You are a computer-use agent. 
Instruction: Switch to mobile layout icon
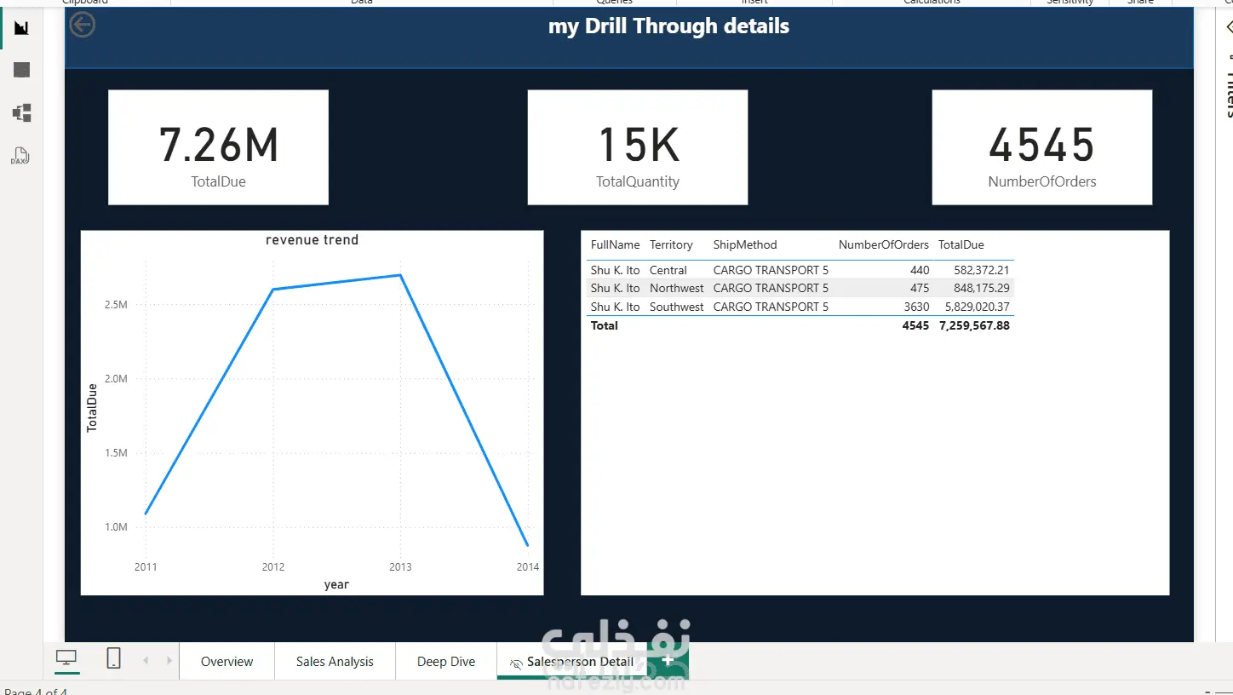click(113, 658)
